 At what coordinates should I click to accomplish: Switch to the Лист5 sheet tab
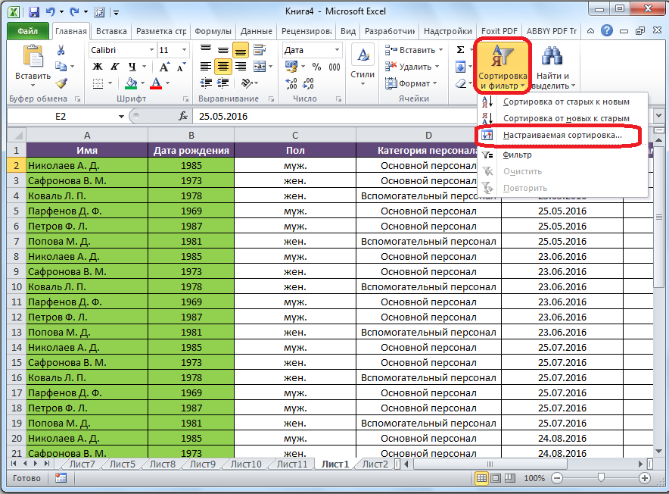123,464
